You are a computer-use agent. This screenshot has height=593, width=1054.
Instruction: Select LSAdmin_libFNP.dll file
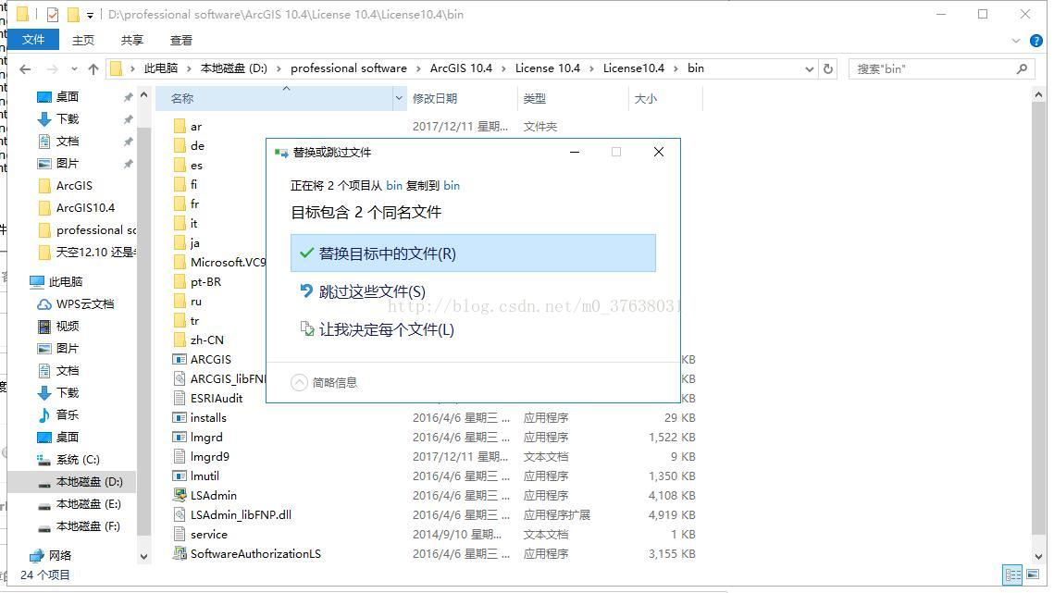click(241, 515)
